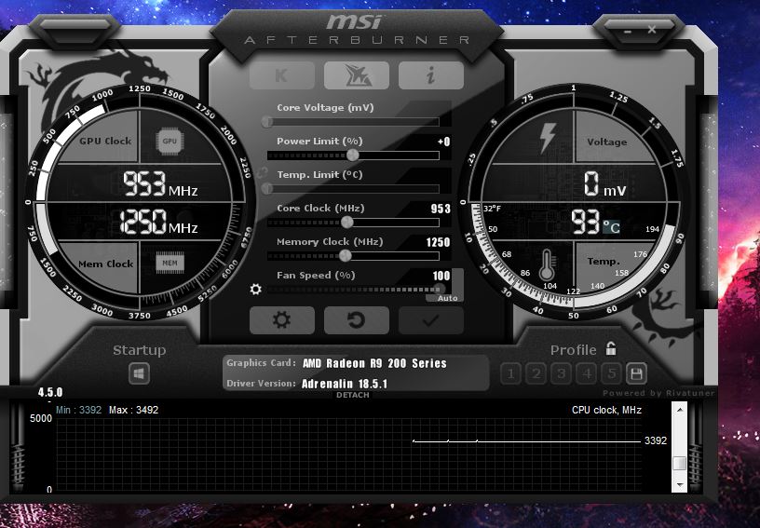Reset settings with the circular arrow button
This screenshot has width=760, height=528.
356,320
